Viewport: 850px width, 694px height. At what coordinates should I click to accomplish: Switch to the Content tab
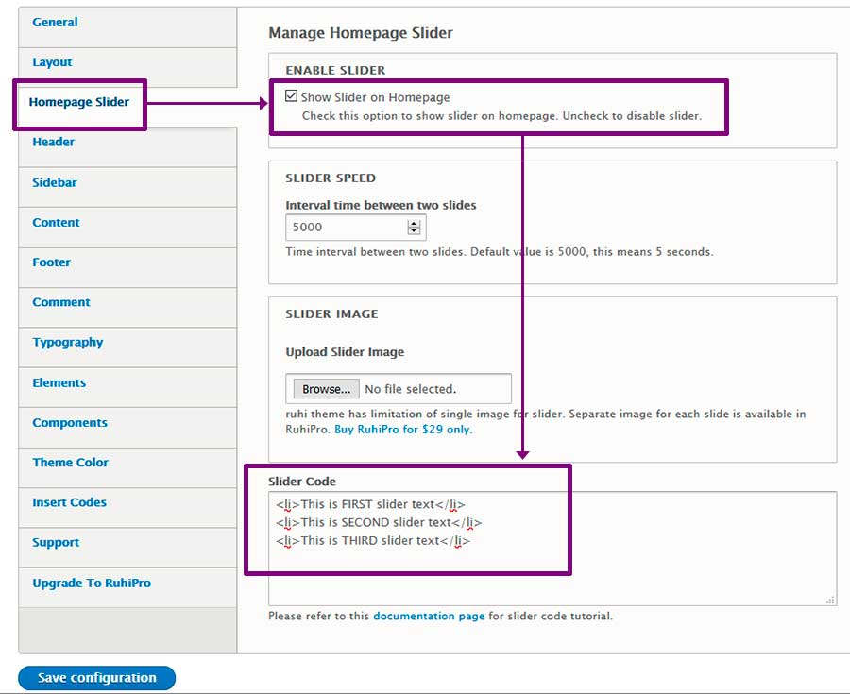point(56,223)
